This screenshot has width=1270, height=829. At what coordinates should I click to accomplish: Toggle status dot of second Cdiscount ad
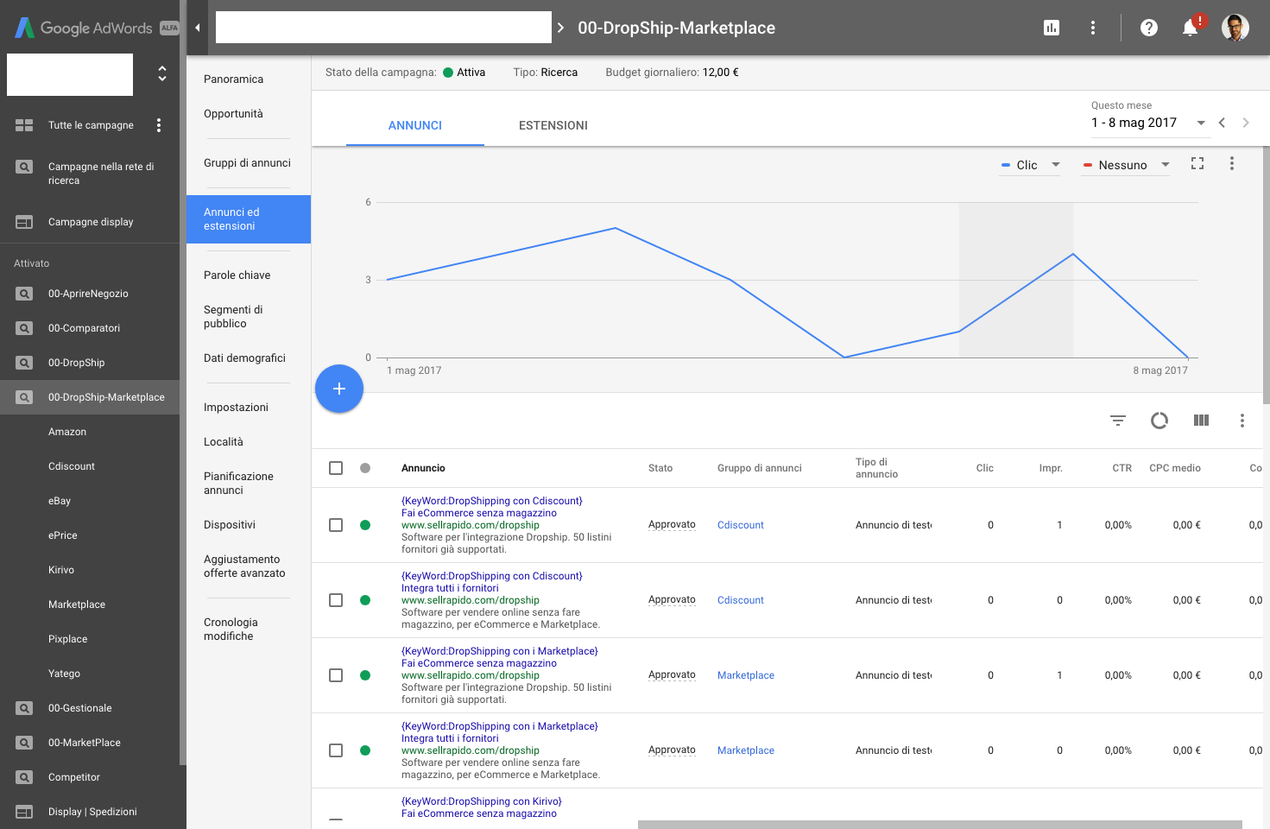click(x=365, y=600)
